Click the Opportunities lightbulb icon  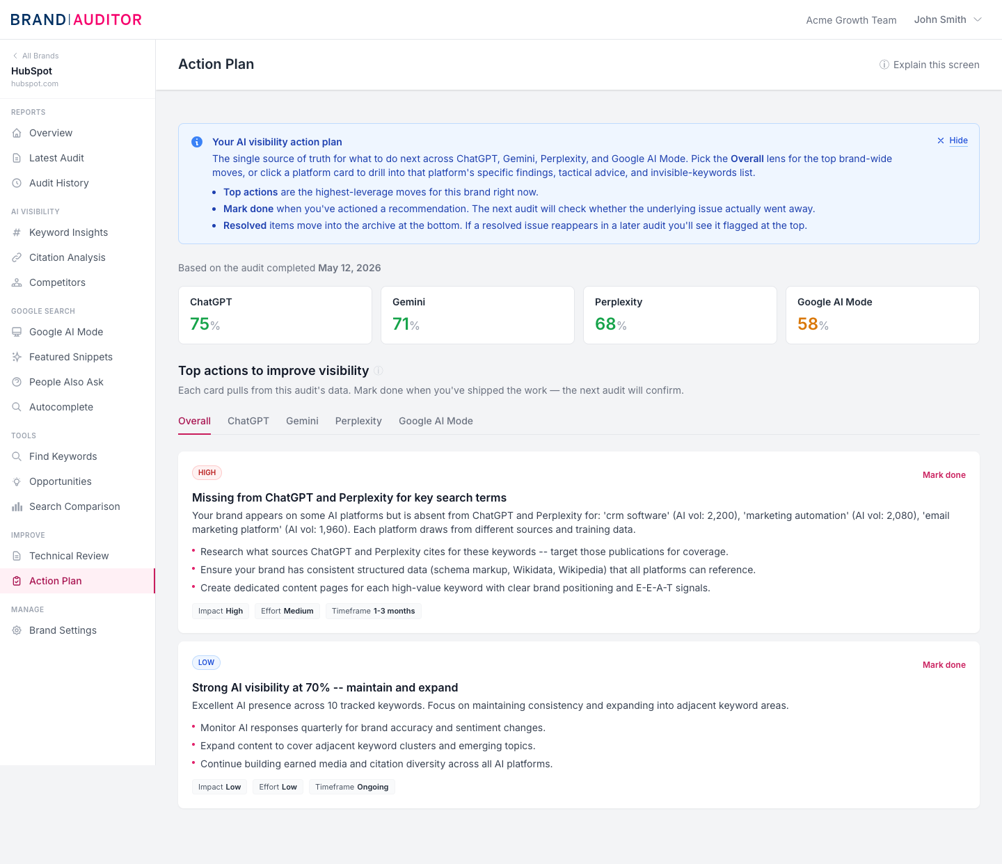pyautogui.click(x=17, y=481)
